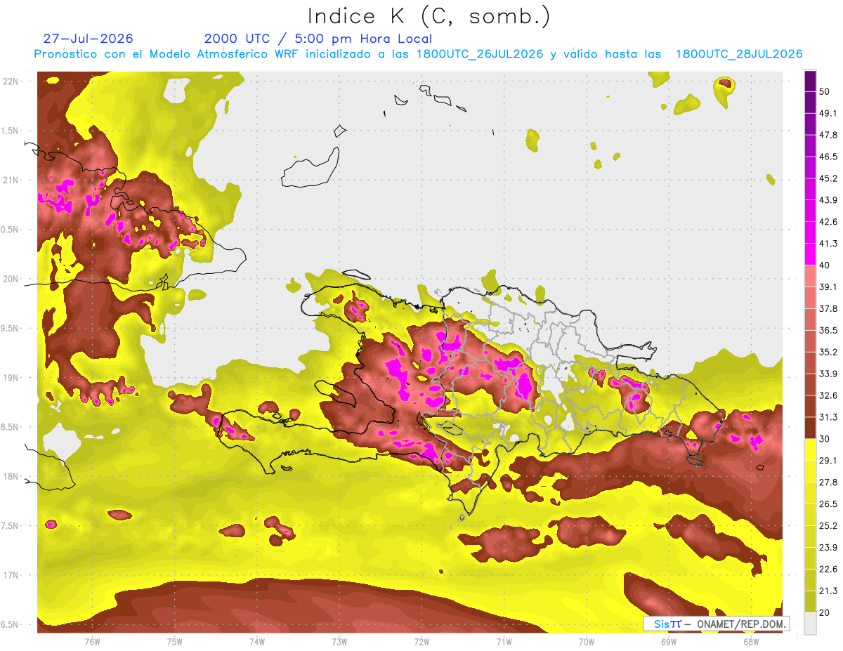Click the "76W" longitude label
Screen dimensions: 843x651
tap(92, 642)
